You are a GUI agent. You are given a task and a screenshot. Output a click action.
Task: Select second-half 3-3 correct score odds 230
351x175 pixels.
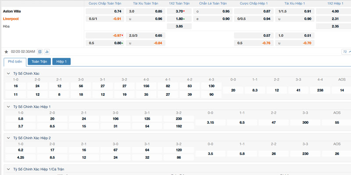[305, 154]
